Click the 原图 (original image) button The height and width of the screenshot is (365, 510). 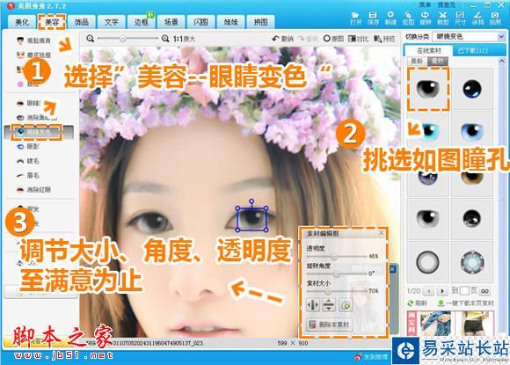tap(333, 39)
